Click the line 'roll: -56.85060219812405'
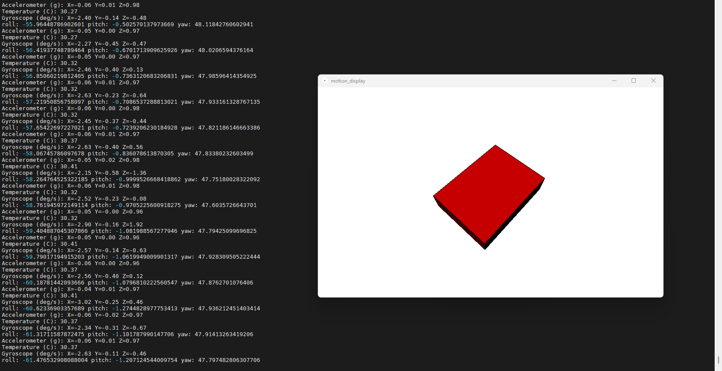 [x=129, y=76]
